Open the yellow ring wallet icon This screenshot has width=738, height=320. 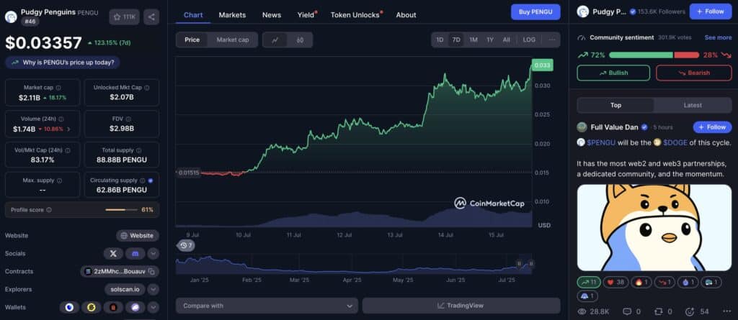click(x=92, y=307)
